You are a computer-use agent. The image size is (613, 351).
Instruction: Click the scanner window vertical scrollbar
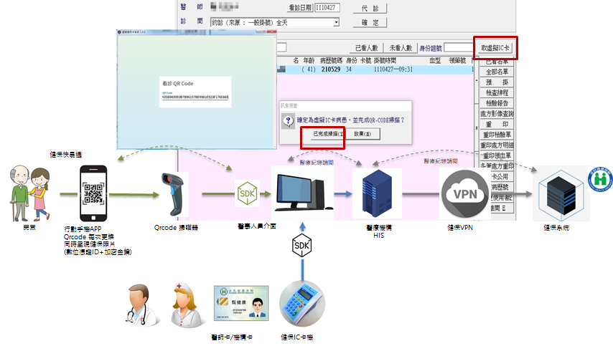coord(275,92)
